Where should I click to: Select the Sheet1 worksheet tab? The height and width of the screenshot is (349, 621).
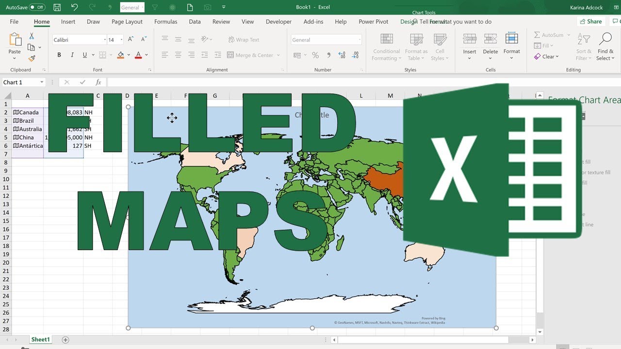(x=40, y=340)
